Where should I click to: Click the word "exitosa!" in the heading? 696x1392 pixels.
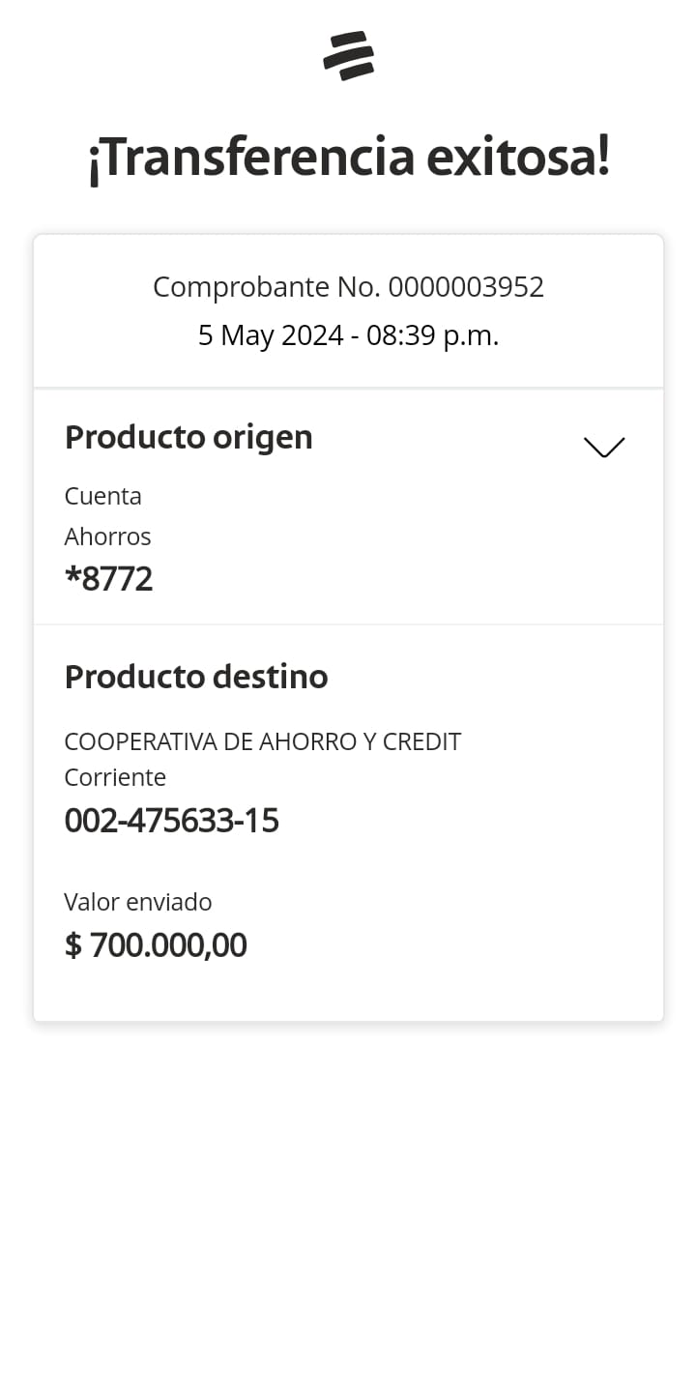point(518,159)
